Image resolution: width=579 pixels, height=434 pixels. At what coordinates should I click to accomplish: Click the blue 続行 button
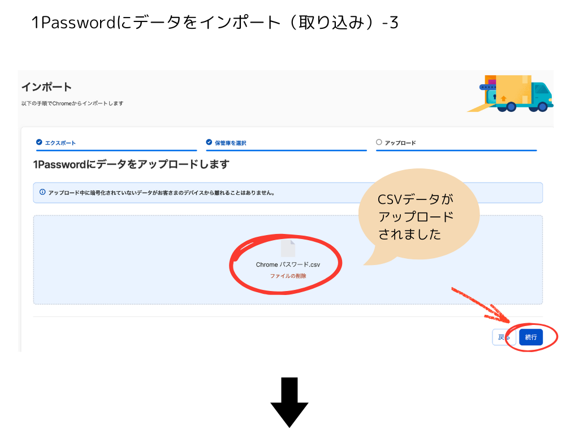pos(530,337)
